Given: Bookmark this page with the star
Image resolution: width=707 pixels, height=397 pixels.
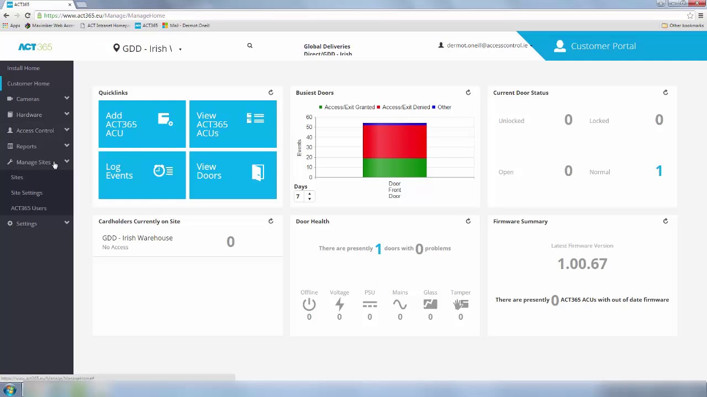Looking at the screenshot, I should pos(690,15).
